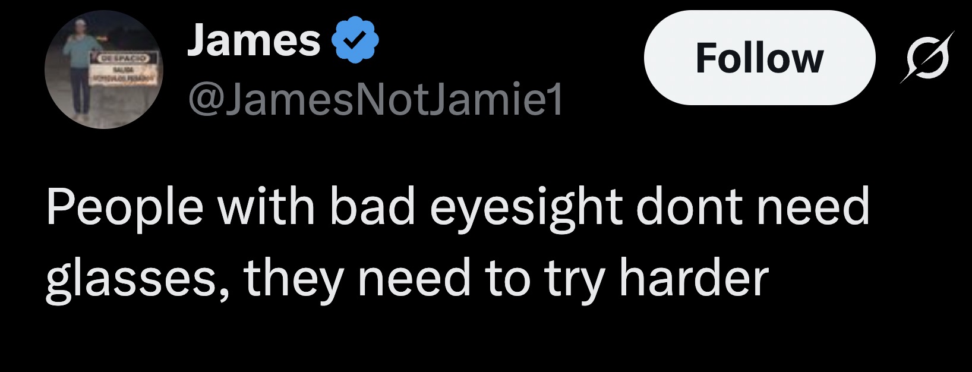The height and width of the screenshot is (372, 972).
Task: Click the word "eyesight" in the tweet
Action: pos(526,208)
